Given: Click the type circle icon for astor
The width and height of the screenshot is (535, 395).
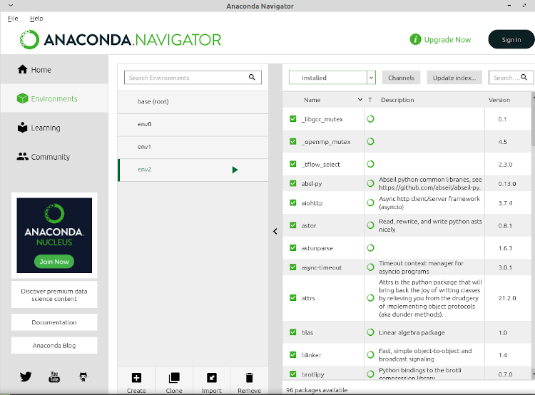Looking at the screenshot, I should 370,225.
